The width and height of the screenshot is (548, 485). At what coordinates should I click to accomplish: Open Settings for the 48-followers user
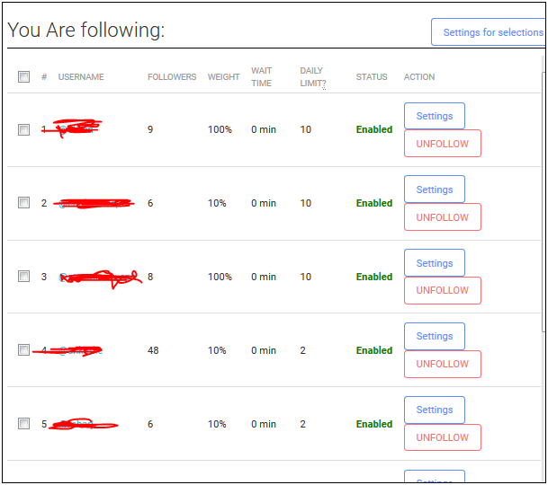(435, 337)
